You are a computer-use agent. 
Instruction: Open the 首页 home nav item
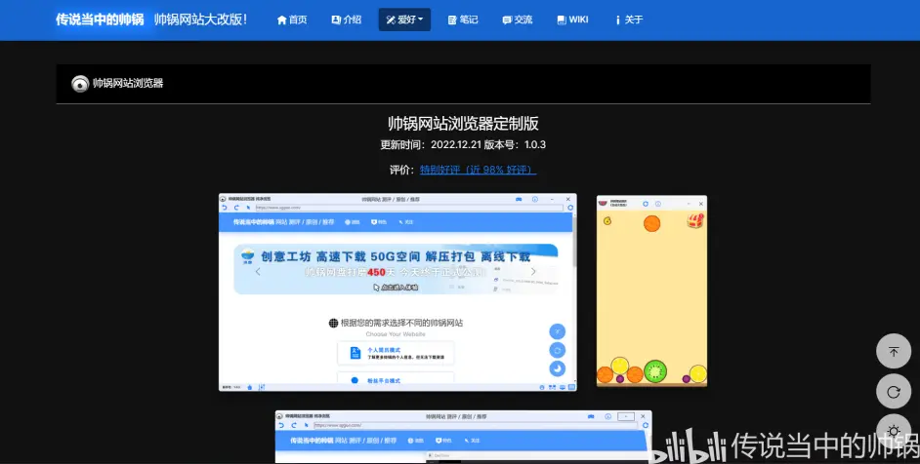tap(292, 19)
